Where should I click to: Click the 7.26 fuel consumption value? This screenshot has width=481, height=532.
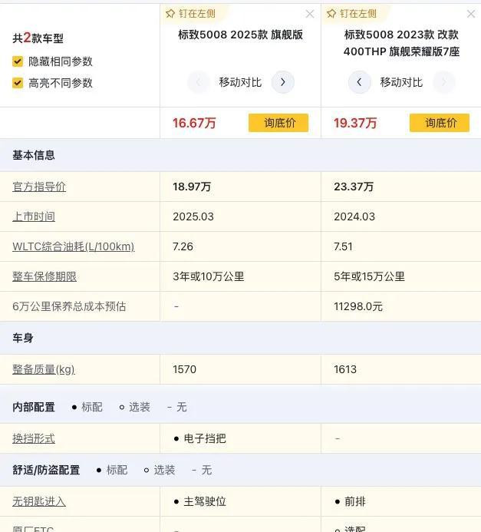point(183,246)
